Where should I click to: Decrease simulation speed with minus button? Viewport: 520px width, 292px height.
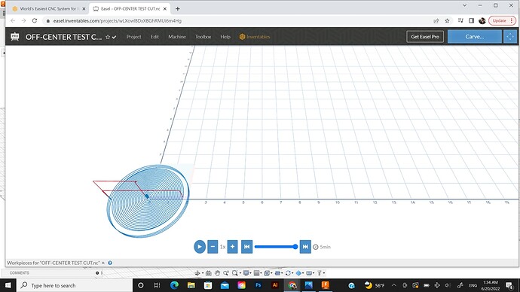click(x=213, y=247)
